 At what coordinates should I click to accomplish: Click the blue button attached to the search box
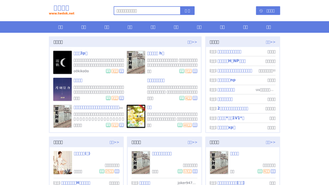point(187,11)
